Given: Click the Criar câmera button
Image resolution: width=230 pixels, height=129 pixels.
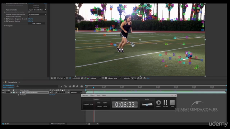Looking at the screenshot, I should pos(36,23).
